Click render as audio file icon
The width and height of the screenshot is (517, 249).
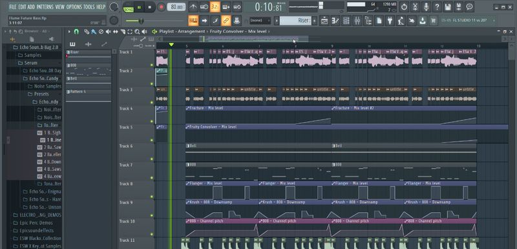click(x=459, y=6)
